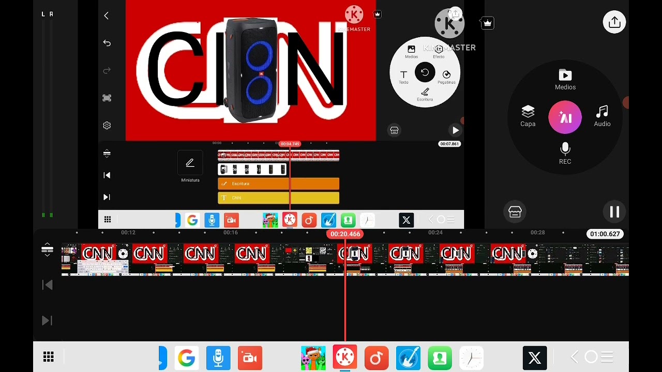Go back using the chevron in the preview editor

(x=107, y=16)
